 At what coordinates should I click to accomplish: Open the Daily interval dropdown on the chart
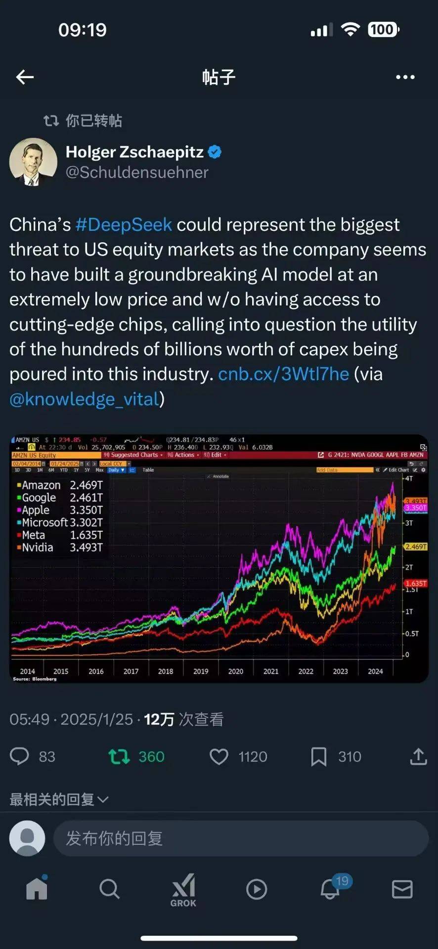[x=116, y=470]
